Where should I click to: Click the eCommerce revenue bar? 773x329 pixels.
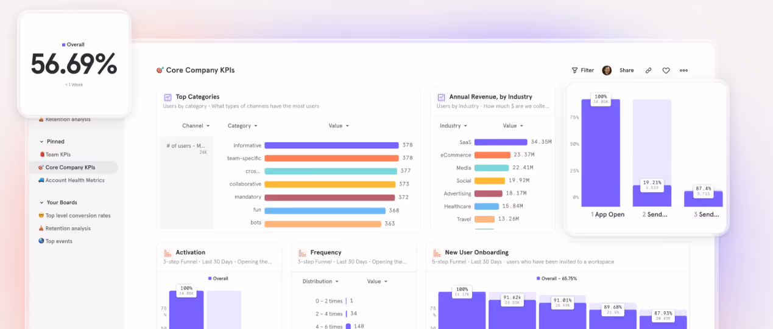point(493,155)
